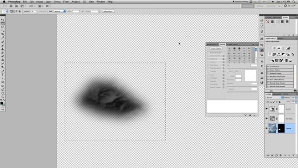Open the marquee Style dropdown
The image size is (298, 168).
click(x=60, y=11)
